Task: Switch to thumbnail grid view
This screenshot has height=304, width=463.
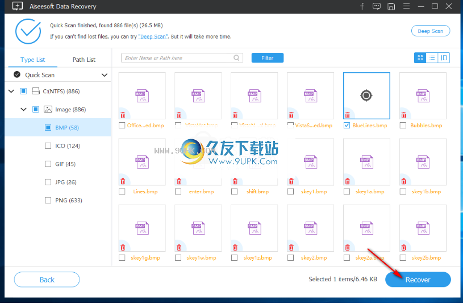Action: pyautogui.click(x=420, y=57)
